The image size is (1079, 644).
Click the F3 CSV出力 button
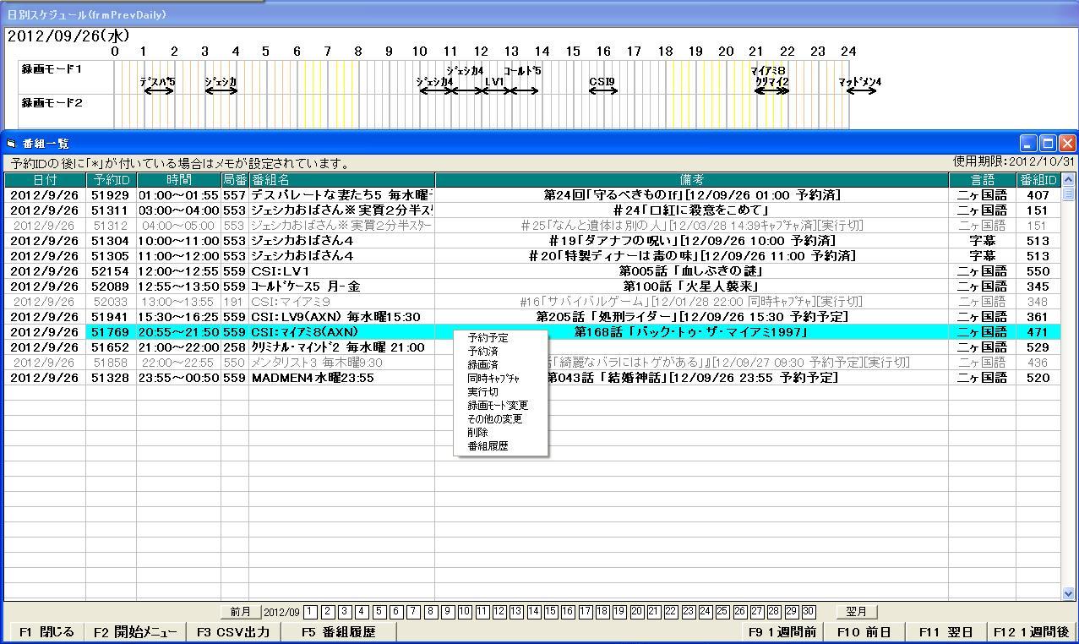click(x=233, y=632)
